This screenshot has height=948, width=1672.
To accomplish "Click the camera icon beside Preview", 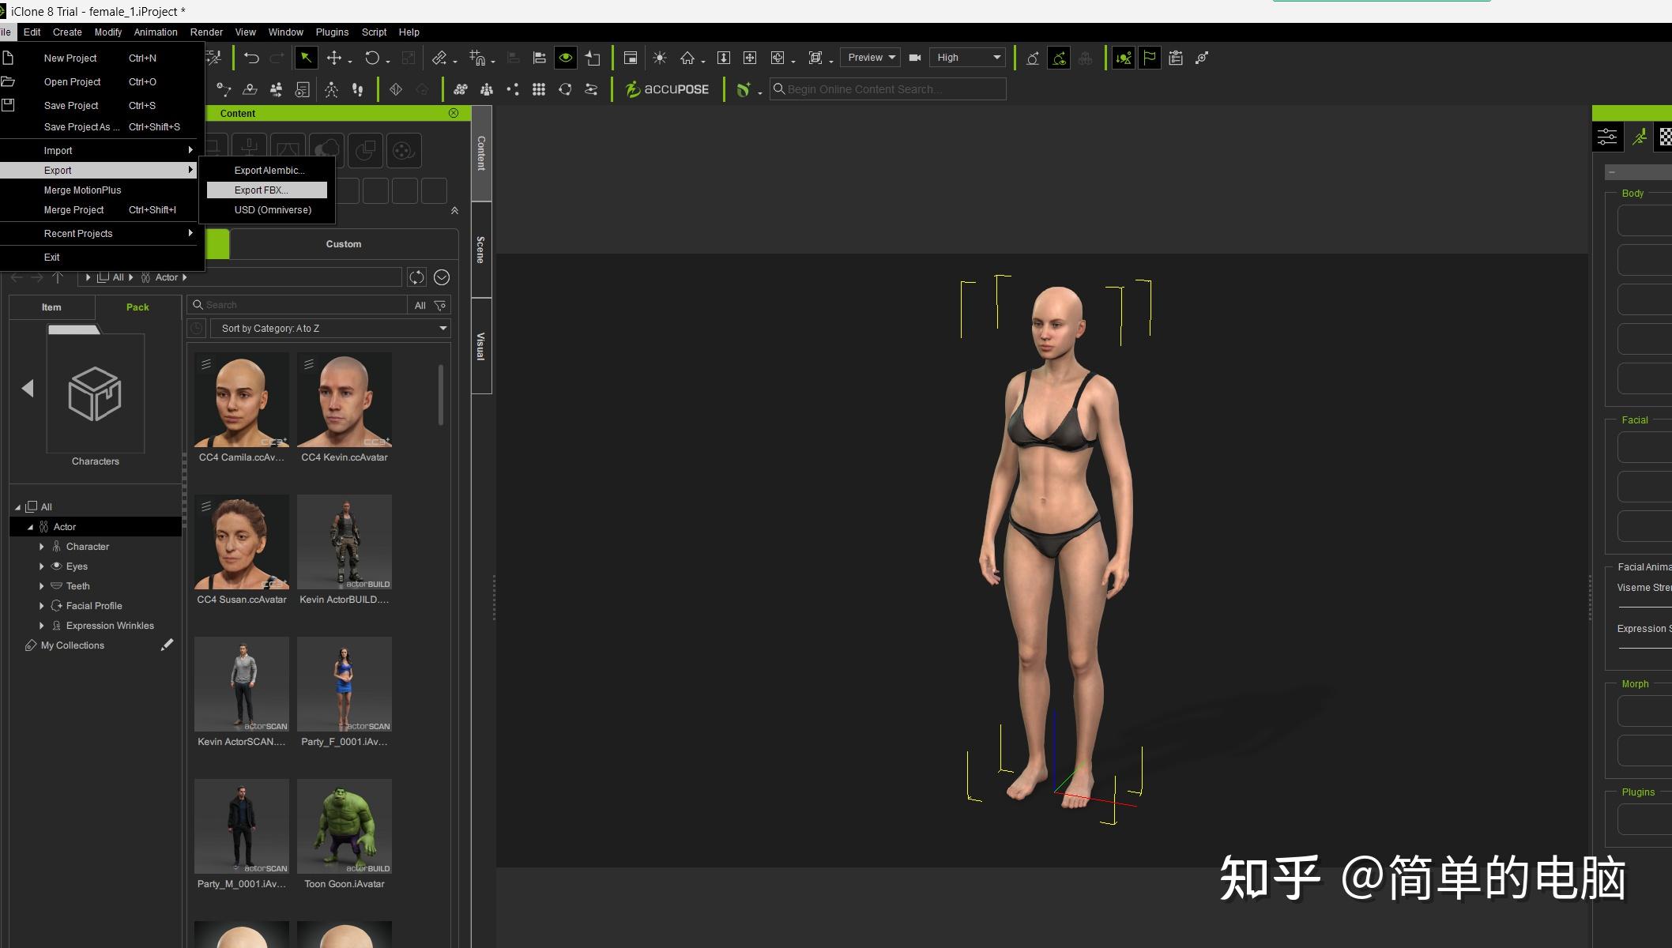I will [915, 58].
